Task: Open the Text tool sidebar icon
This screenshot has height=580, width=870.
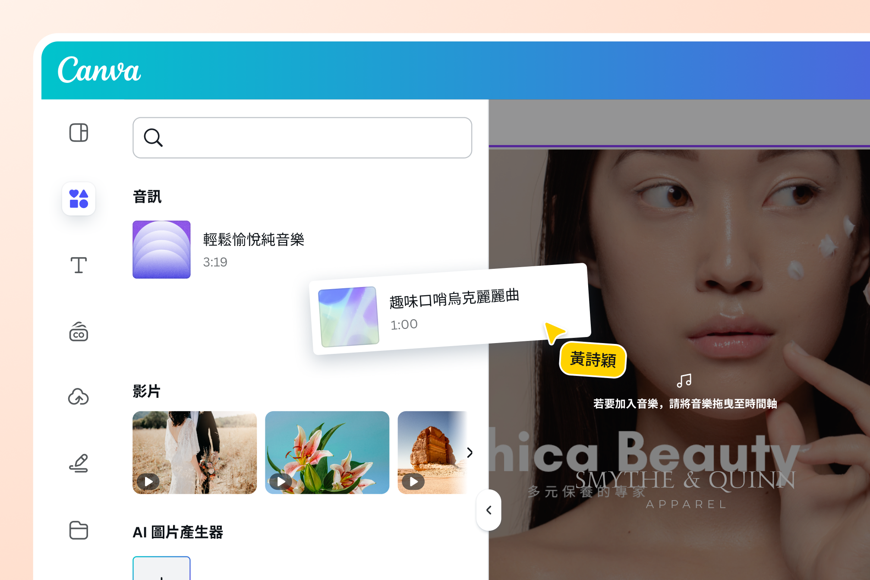Action: pos(79,265)
